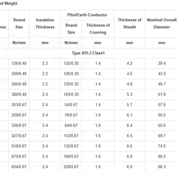Select the Thickness of Covering subheader
Viewport: 177px width, 172px height.
(98, 29)
